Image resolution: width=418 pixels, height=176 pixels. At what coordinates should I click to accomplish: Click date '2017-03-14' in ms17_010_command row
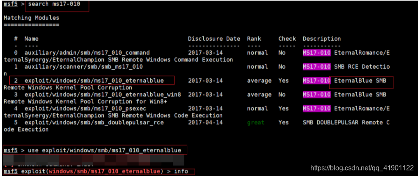(205, 53)
